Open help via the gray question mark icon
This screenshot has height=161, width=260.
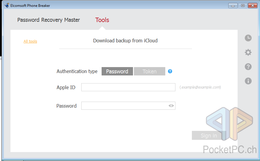tap(248, 67)
